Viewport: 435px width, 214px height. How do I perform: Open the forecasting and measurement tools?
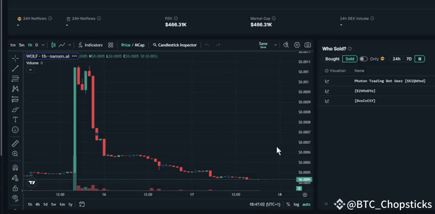click(x=15, y=99)
